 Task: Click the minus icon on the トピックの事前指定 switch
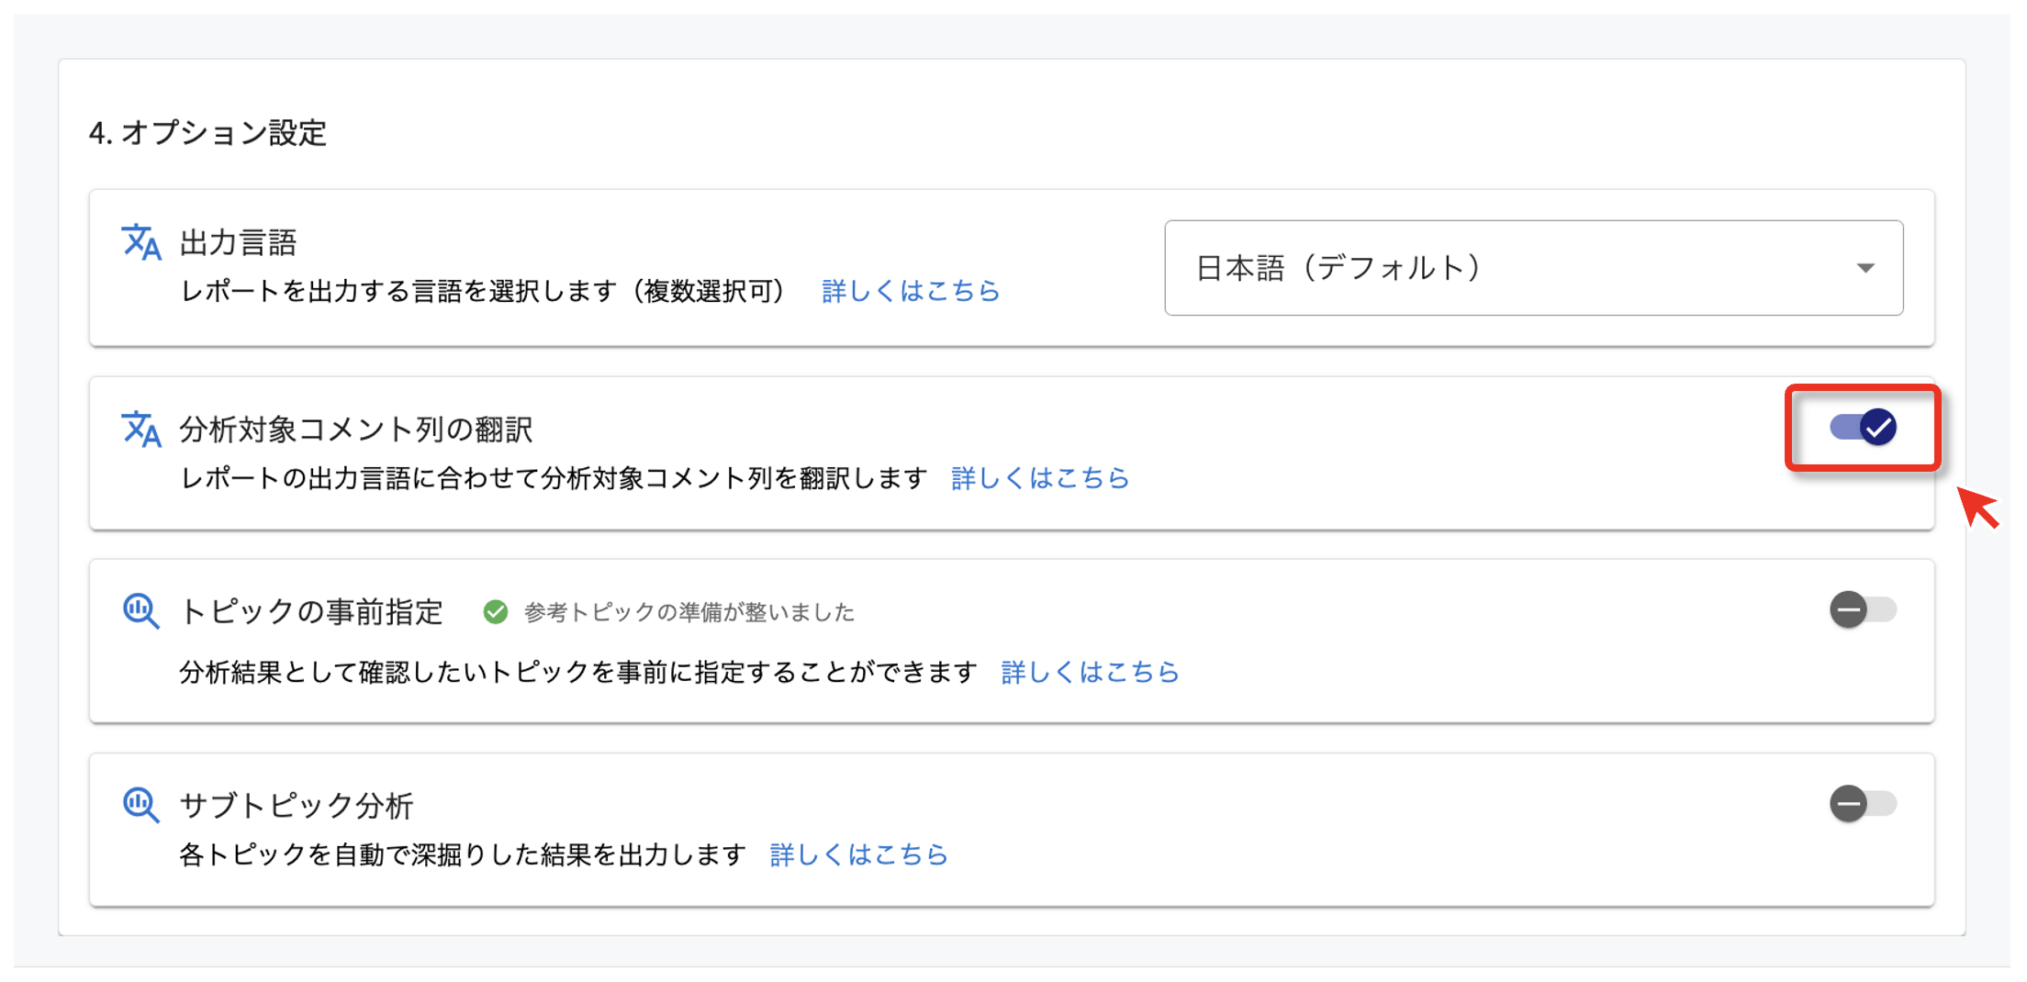coord(1848,610)
